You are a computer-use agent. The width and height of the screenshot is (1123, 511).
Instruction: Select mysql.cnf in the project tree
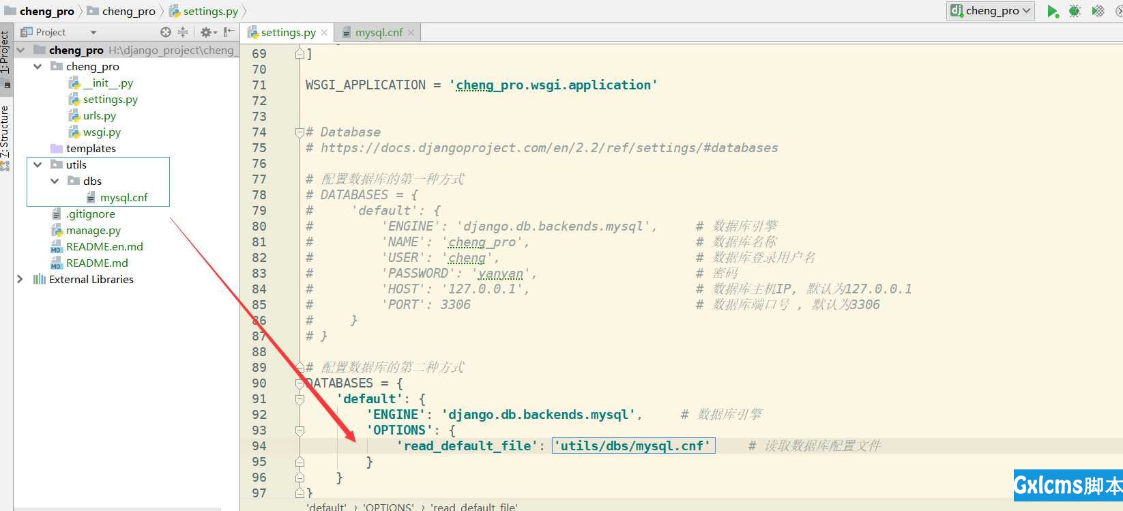(123, 198)
